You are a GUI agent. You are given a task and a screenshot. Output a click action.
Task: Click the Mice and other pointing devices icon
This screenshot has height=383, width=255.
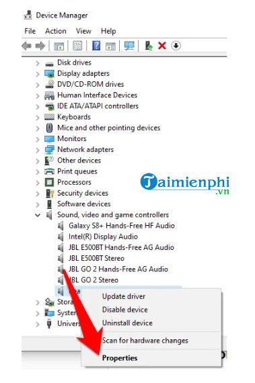49,128
